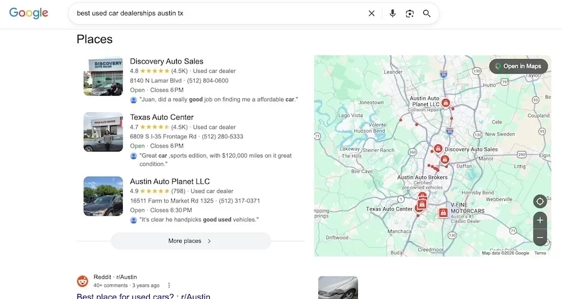Screen dimensions: 562x299
Task: Click address 16511 Farm to Market Rd 1325
Action: pos(172,201)
